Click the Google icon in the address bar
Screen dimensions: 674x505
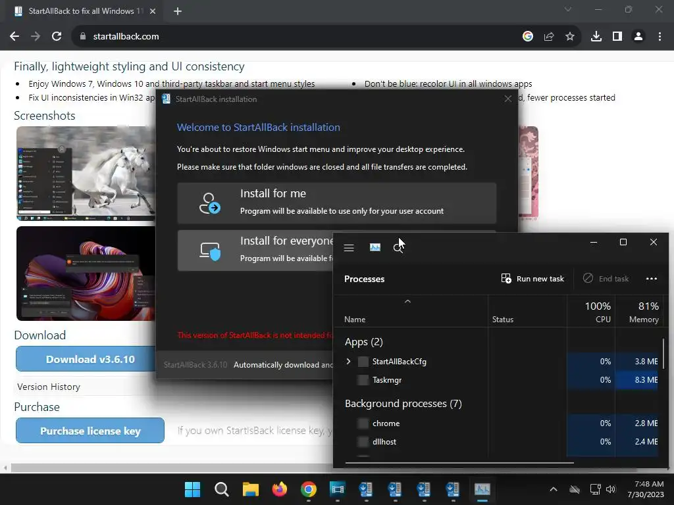527,37
